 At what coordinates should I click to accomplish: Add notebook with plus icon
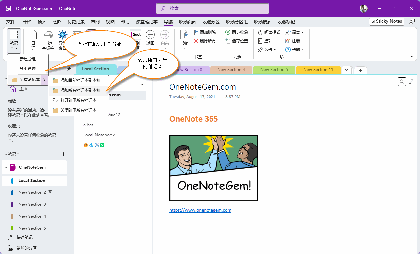pyautogui.click(x=64, y=154)
